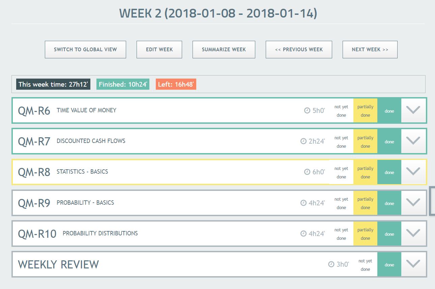Click the clock icon in the QM-R9 row

pos(303,203)
